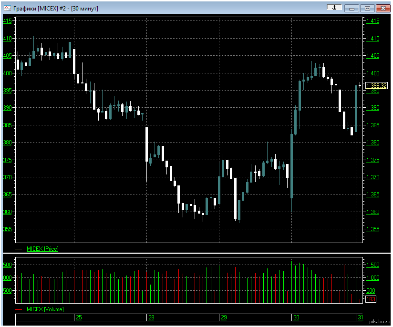
Task: Click right price axis label 1 360
Action: coord(373,212)
